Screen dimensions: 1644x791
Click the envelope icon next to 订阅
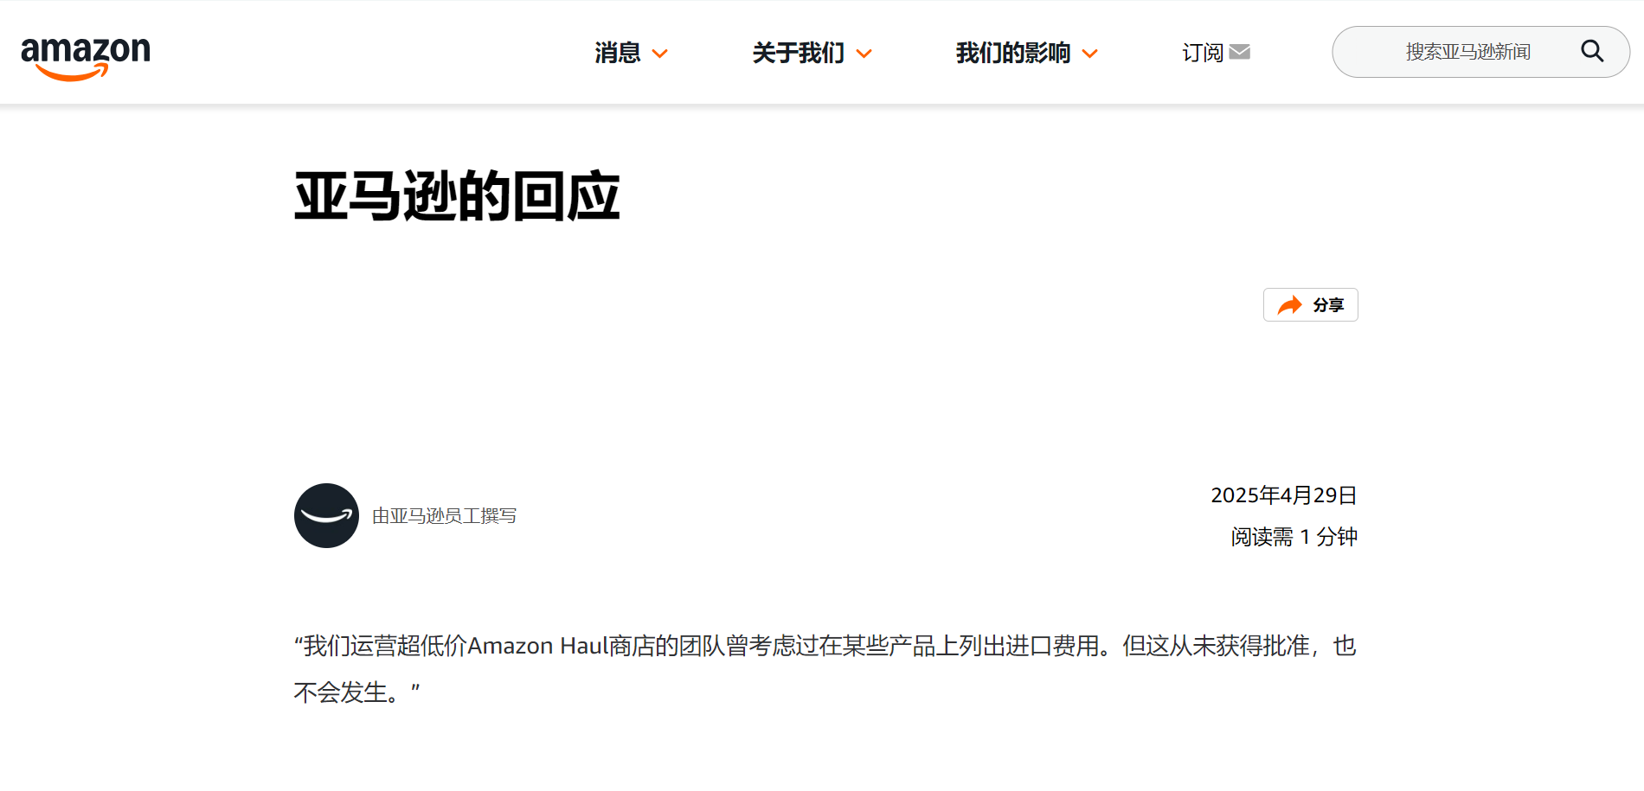(x=1240, y=52)
